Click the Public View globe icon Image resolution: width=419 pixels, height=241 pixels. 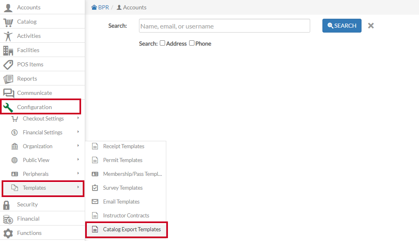(14, 160)
